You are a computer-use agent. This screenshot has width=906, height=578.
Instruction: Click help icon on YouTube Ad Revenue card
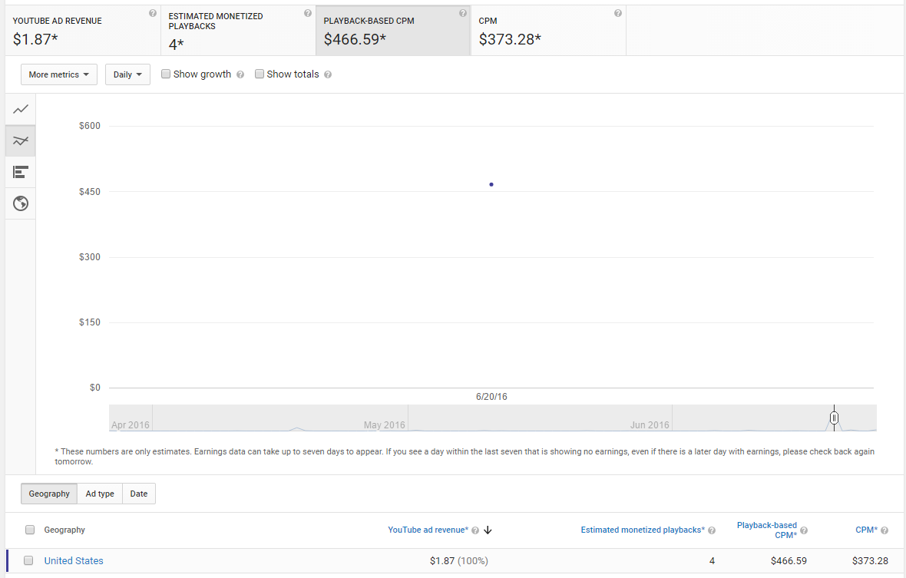tap(153, 14)
